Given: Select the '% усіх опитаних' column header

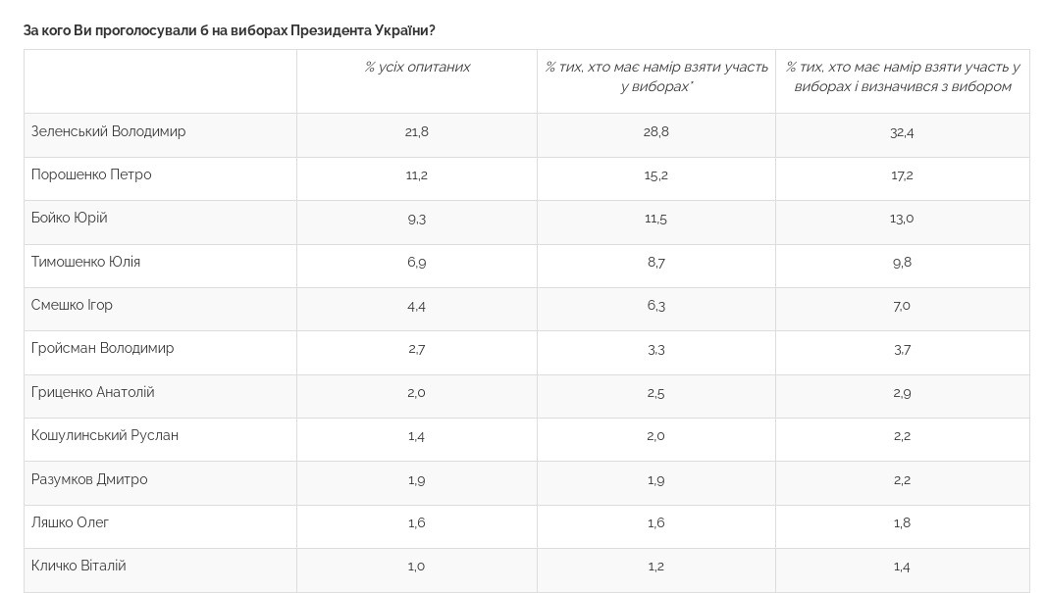Looking at the screenshot, I should (417, 68).
